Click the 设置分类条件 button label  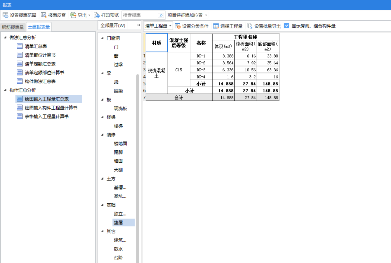click(x=195, y=26)
